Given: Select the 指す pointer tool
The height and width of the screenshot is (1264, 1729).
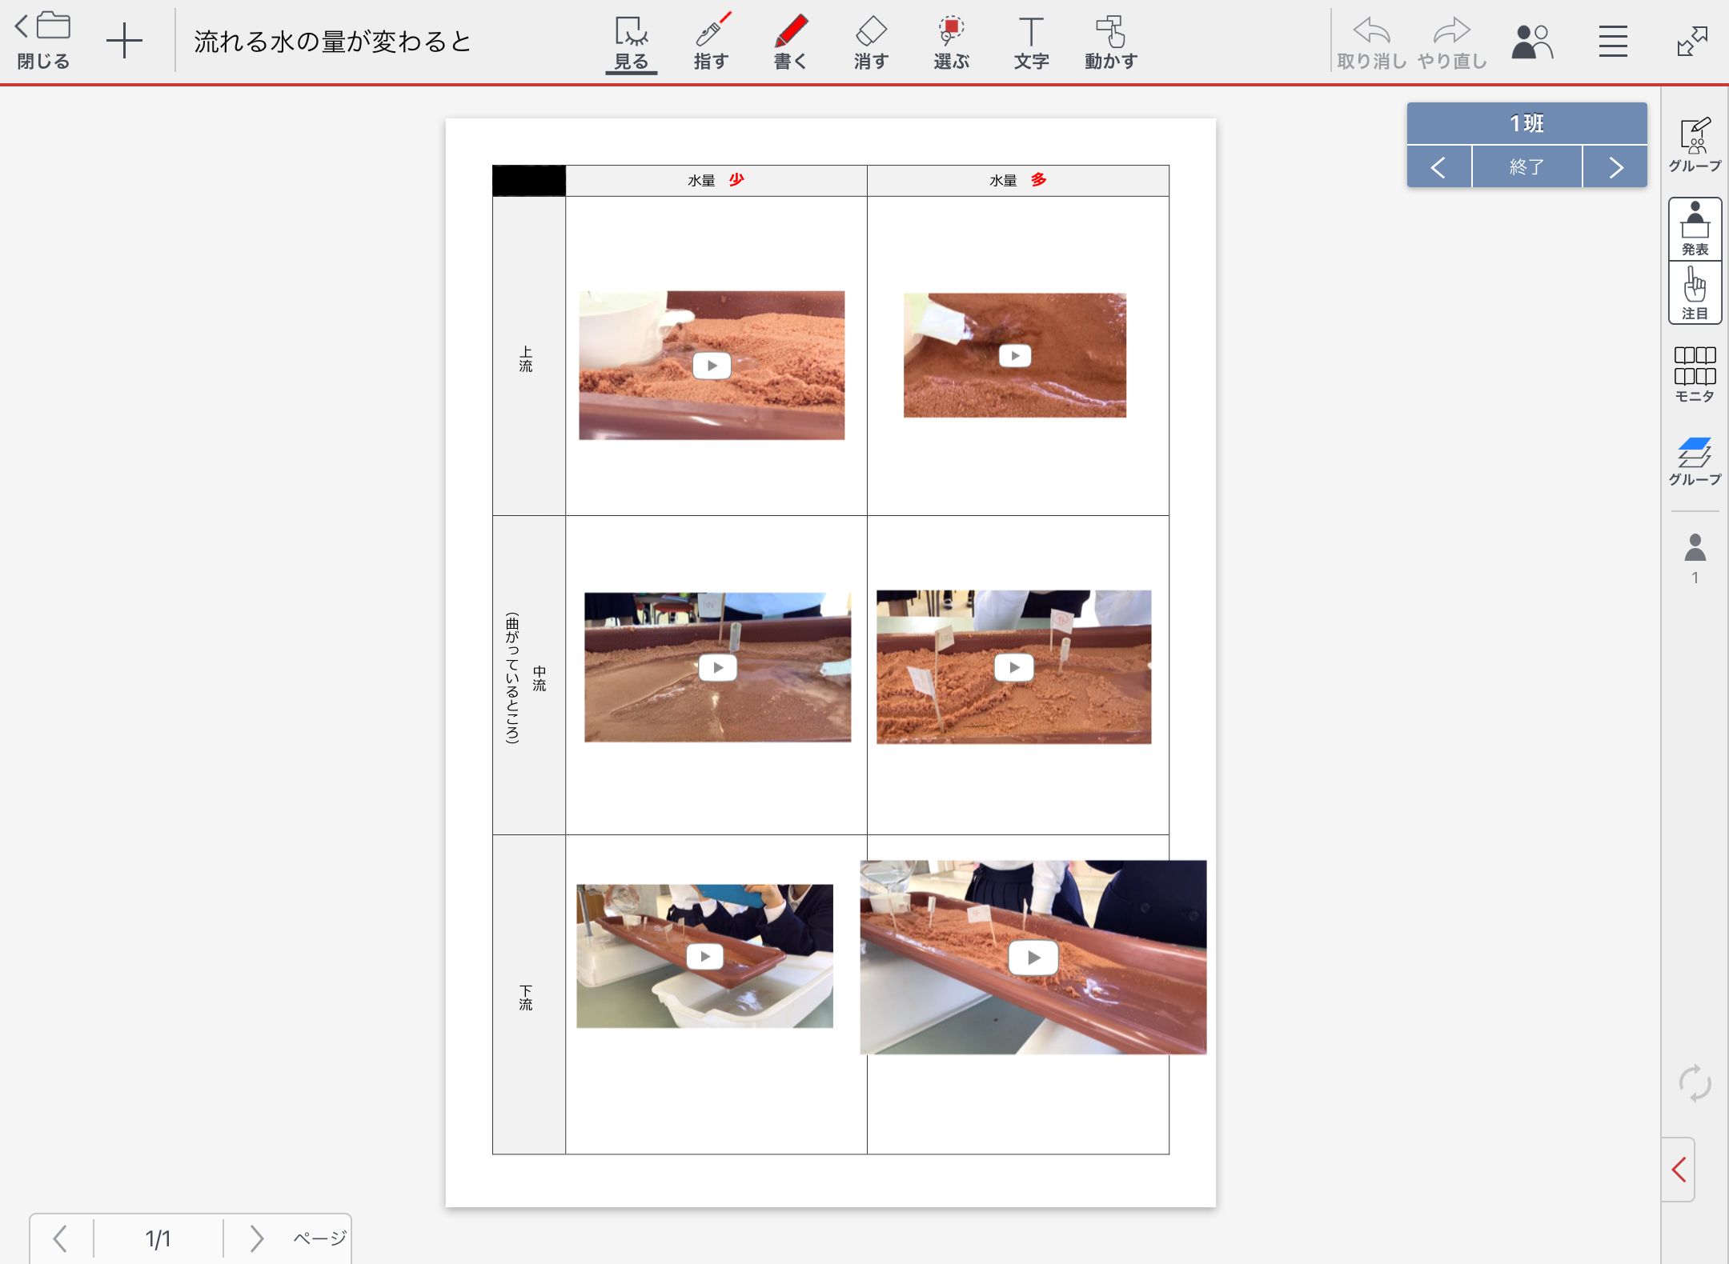Looking at the screenshot, I should (x=711, y=42).
